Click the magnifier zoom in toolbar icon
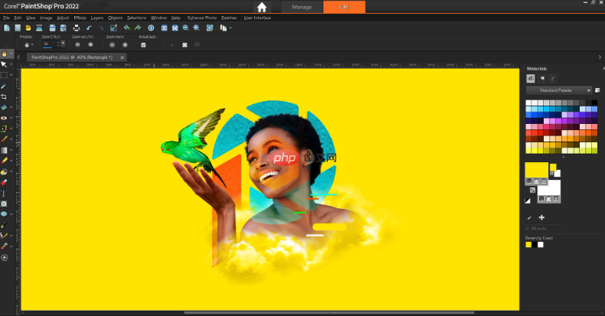 pyautogui.click(x=196, y=28)
